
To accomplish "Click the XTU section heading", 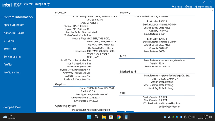I will click(123, 93).
